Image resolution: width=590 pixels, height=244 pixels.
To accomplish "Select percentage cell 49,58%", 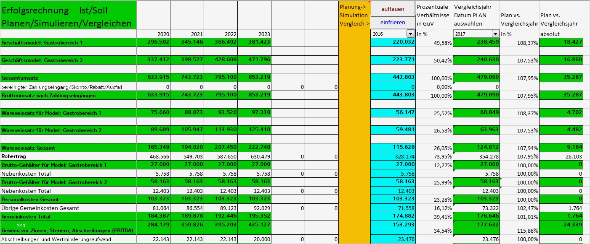I will tap(434, 42).
